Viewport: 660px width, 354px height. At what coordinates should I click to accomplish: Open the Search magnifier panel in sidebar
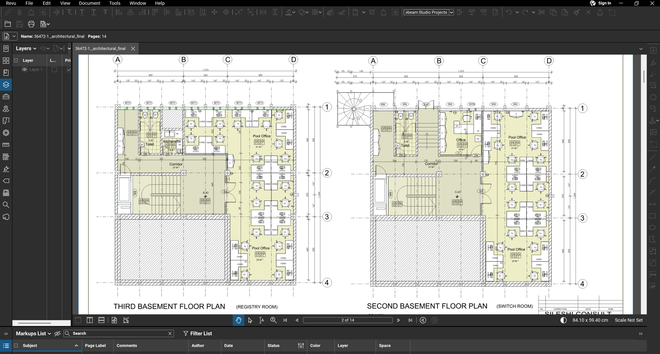tap(6, 205)
